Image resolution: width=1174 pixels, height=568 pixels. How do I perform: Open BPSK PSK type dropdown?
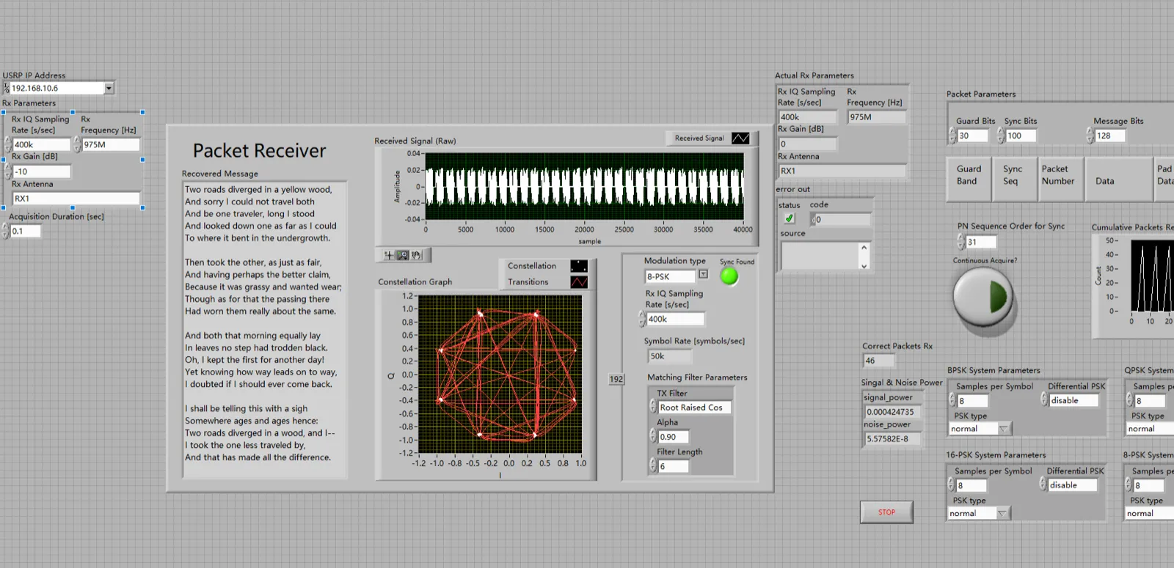[1005, 429]
